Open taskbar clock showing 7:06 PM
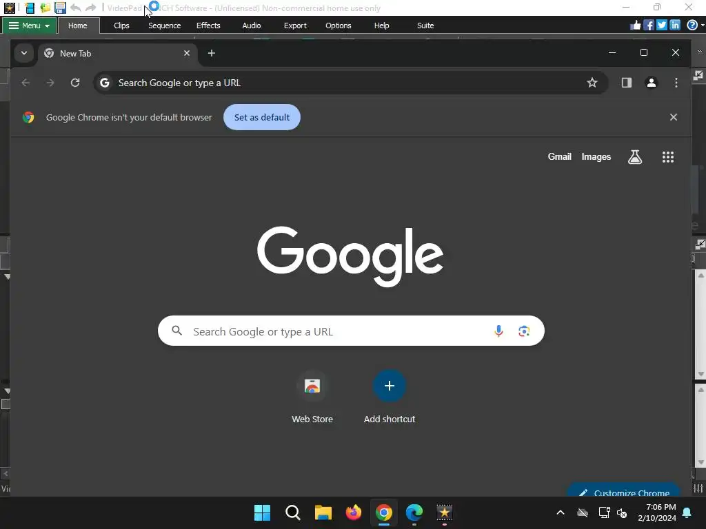This screenshot has height=529, width=706. point(657,512)
